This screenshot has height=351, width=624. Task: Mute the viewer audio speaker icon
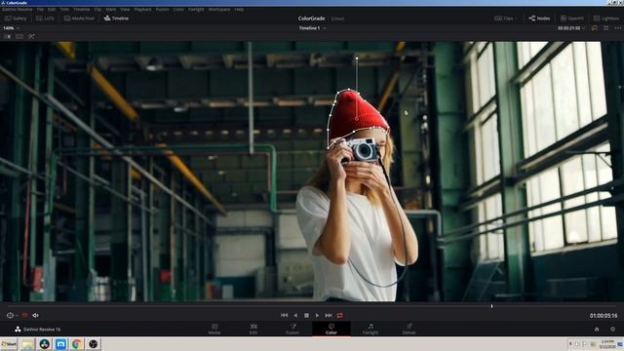pos(35,315)
